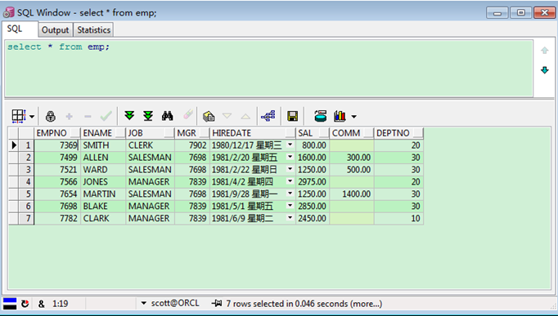This screenshot has width=558, height=316.
Task: Click the 300.00 commission cell
Action: click(352, 158)
